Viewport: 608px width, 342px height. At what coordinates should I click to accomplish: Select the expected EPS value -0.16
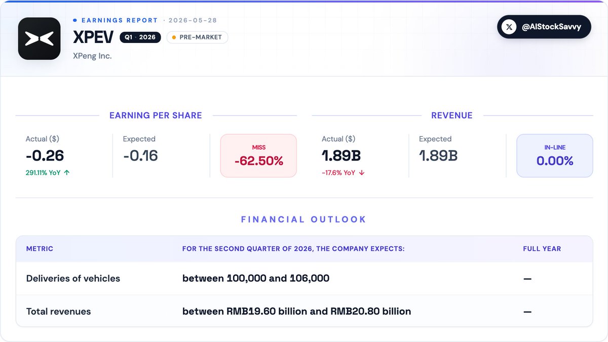tap(140, 156)
